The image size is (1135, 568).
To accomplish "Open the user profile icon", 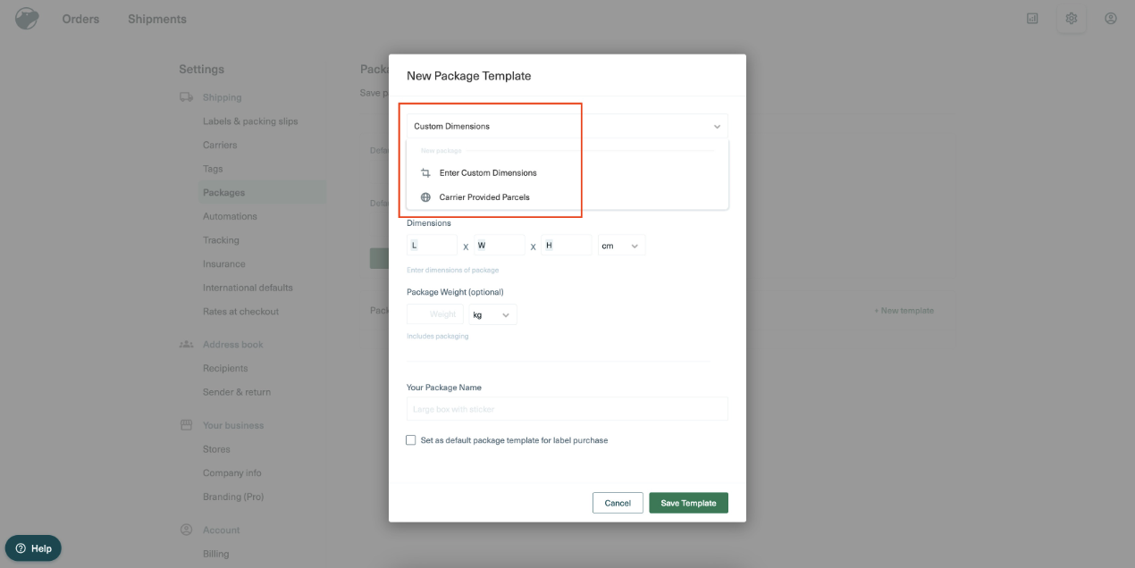I will (x=1111, y=18).
